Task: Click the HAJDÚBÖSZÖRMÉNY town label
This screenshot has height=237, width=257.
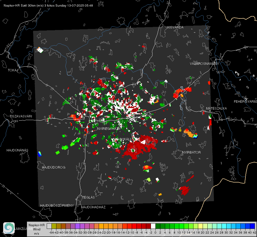Action: (x=57, y=206)
